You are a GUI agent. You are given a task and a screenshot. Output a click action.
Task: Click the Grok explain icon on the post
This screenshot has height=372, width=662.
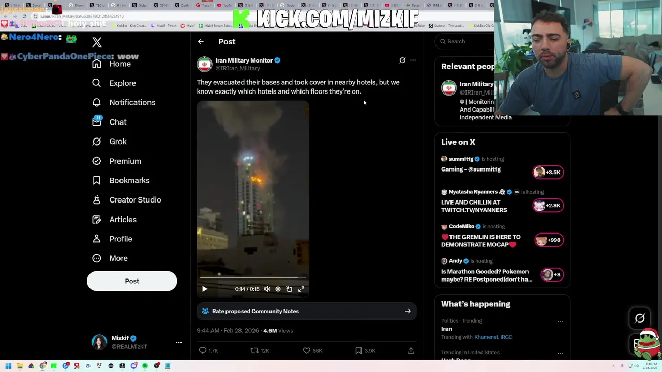coord(402,60)
